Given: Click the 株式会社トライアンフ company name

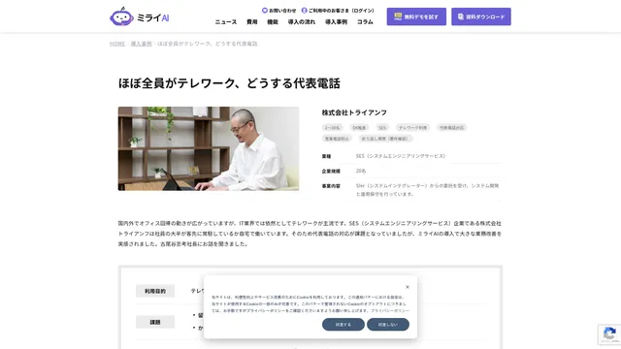Looking at the screenshot, I should [354, 112].
